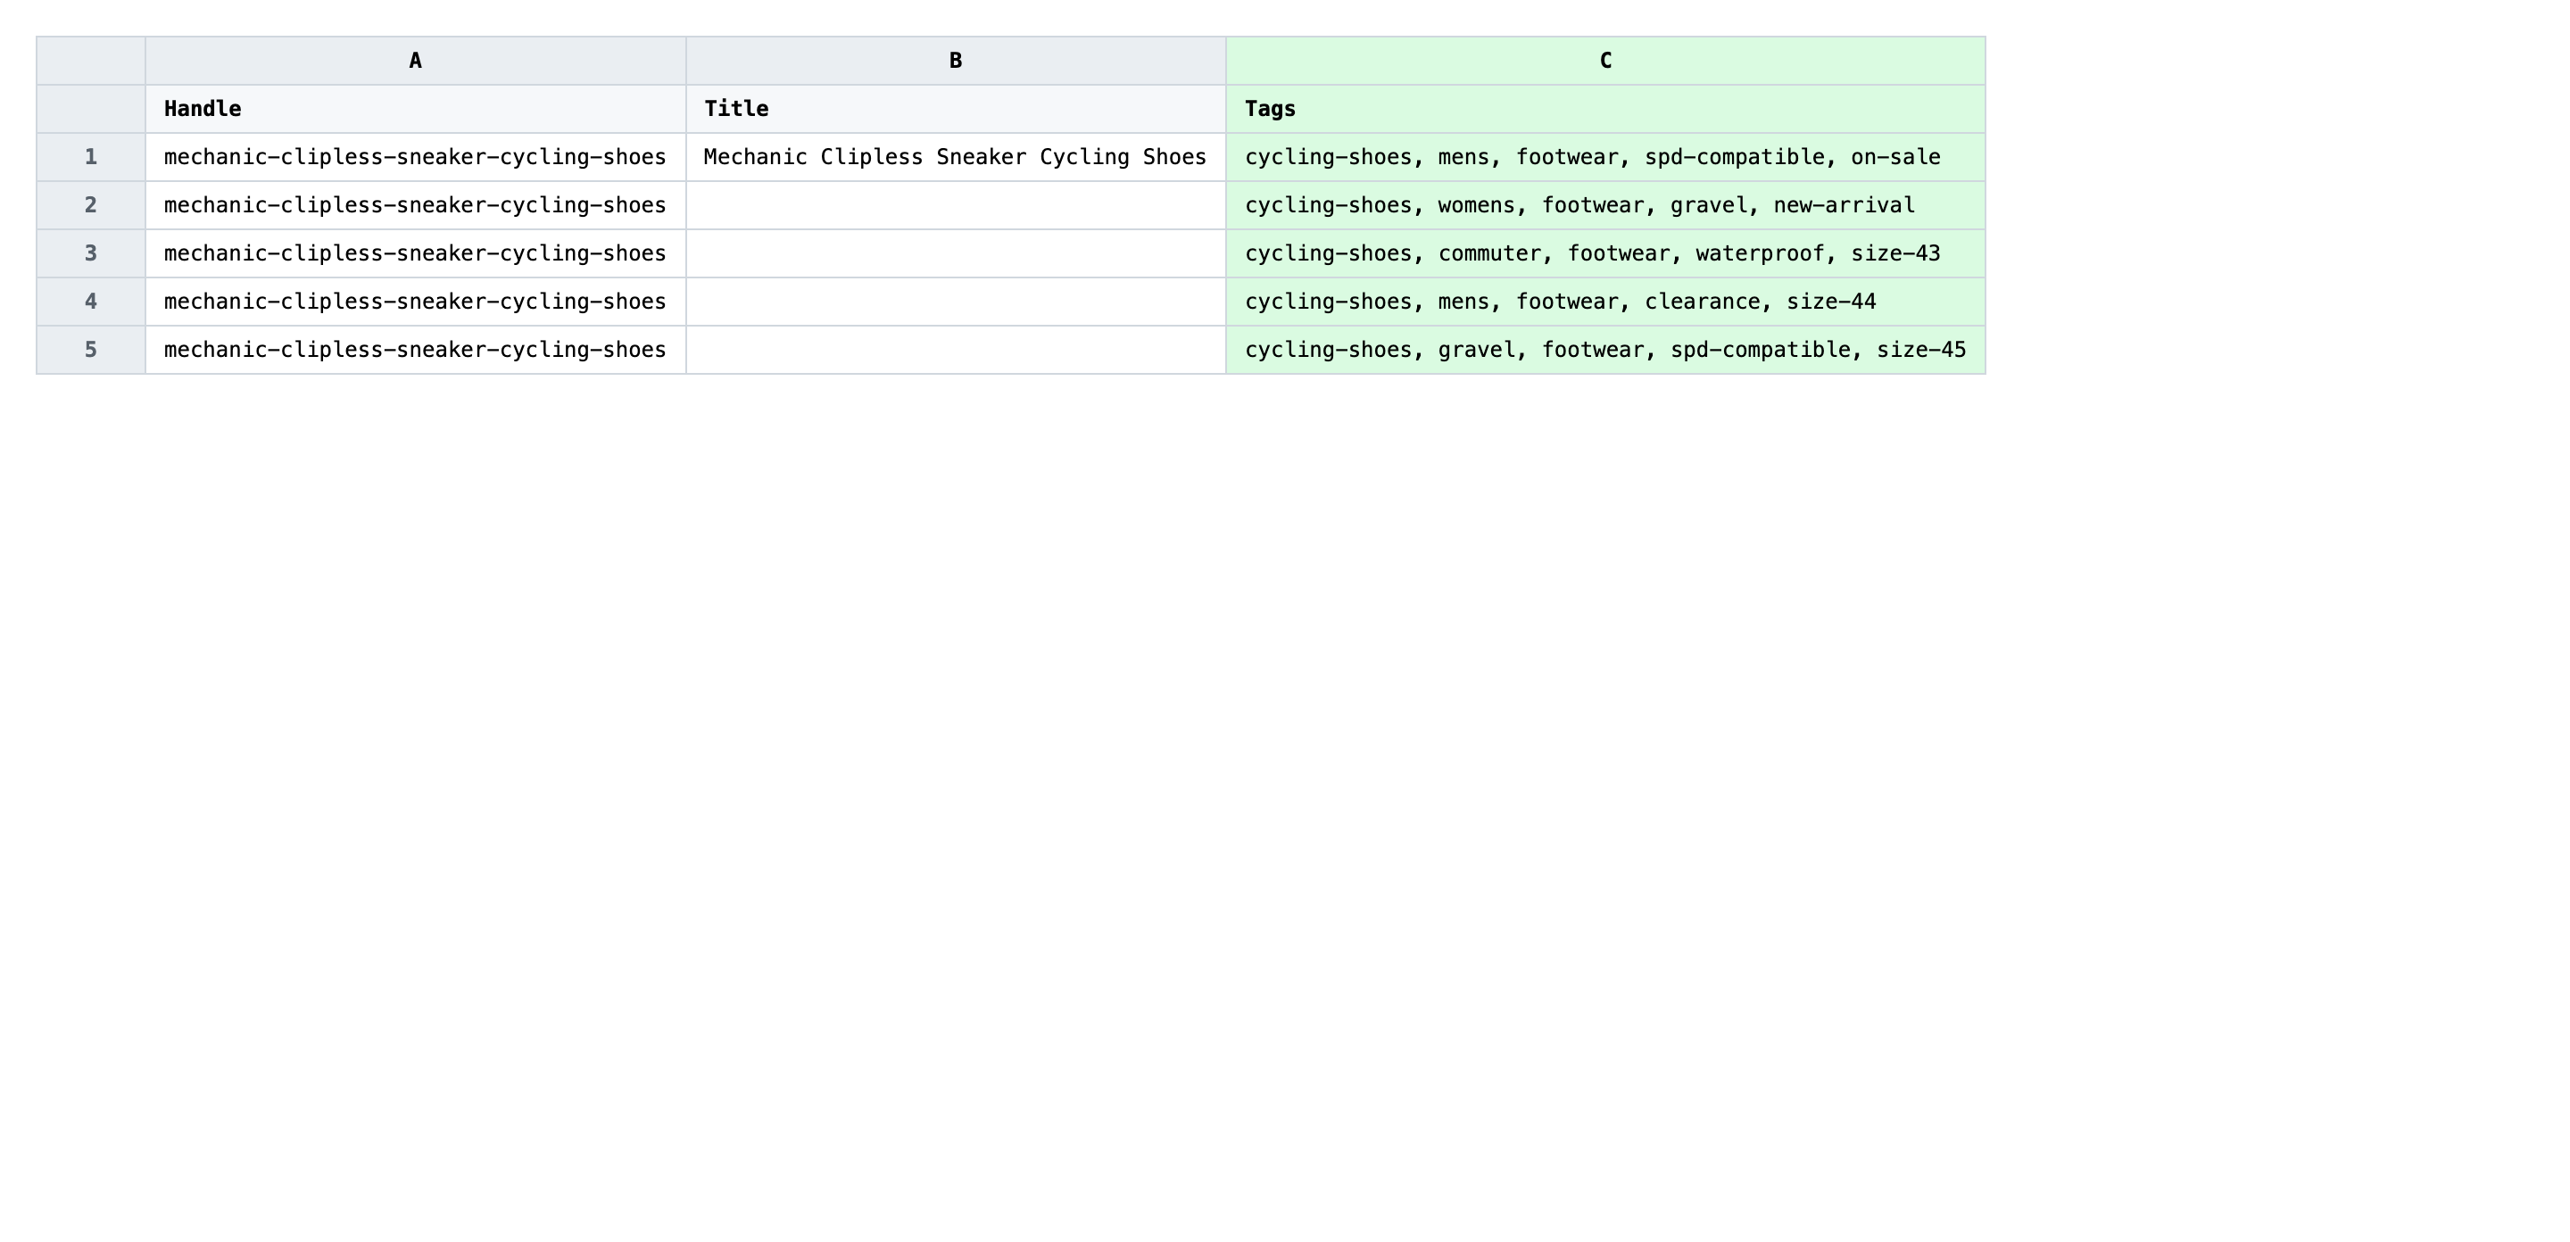Viewport: 2570px width, 1242px height.
Task: Select row 1 number header
Action: click(x=91, y=157)
